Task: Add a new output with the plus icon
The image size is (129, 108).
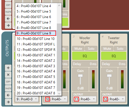Action: 8,68
